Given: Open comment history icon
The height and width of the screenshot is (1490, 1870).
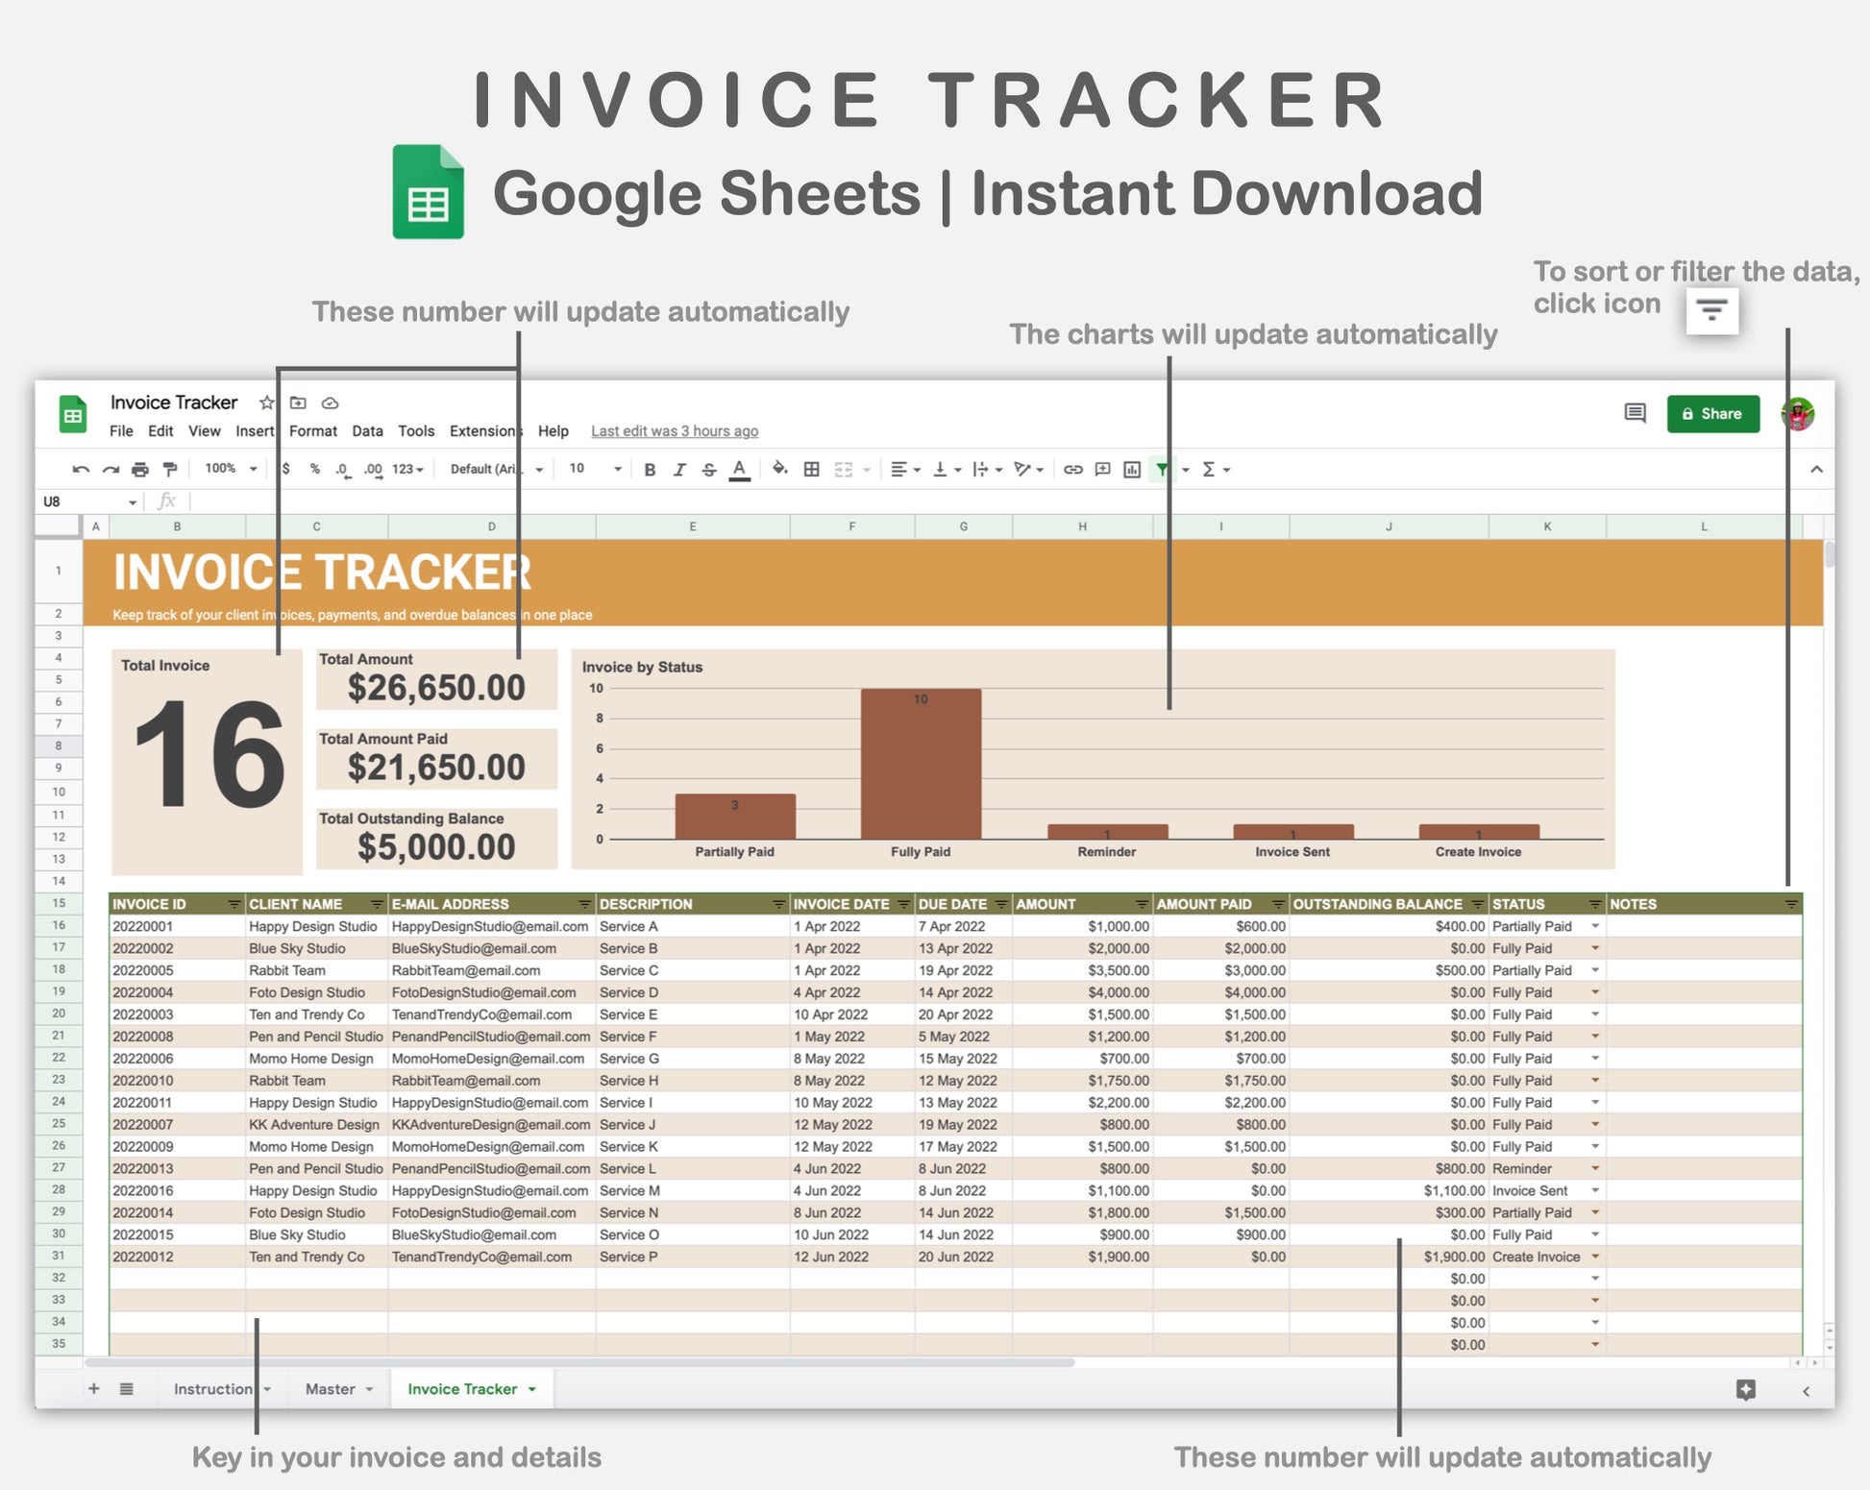Looking at the screenshot, I should pyautogui.click(x=1635, y=413).
